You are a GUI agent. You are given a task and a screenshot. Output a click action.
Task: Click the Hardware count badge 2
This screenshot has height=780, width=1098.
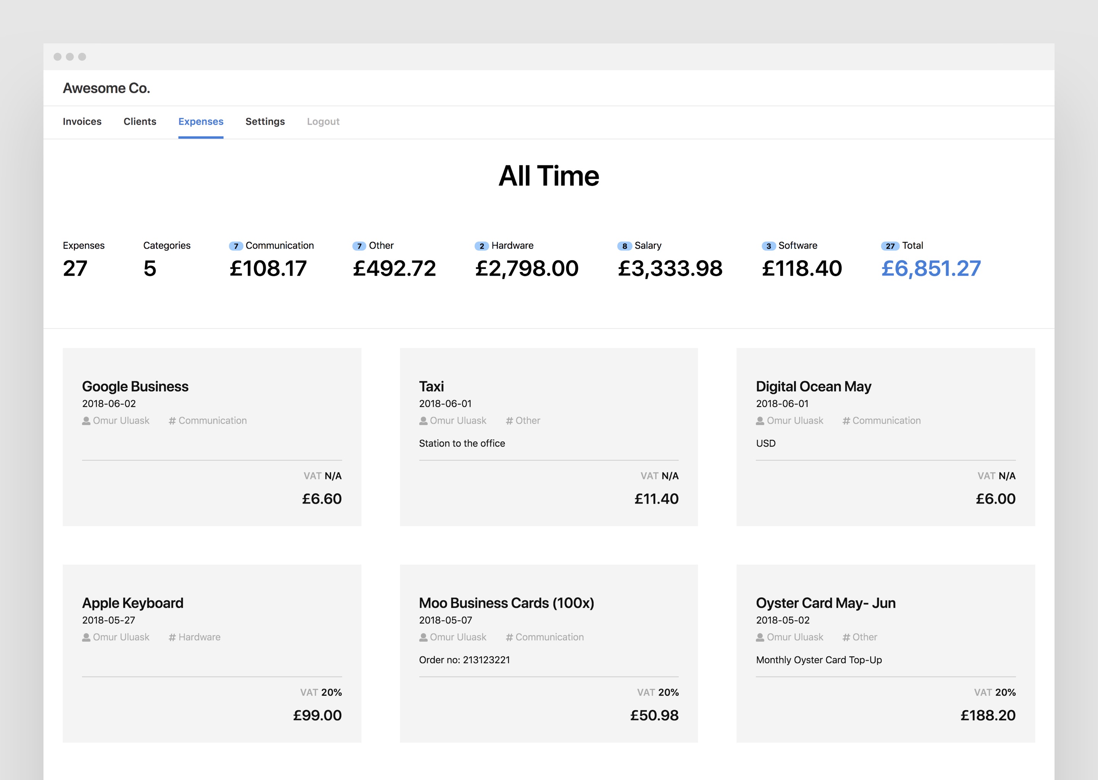tap(482, 246)
